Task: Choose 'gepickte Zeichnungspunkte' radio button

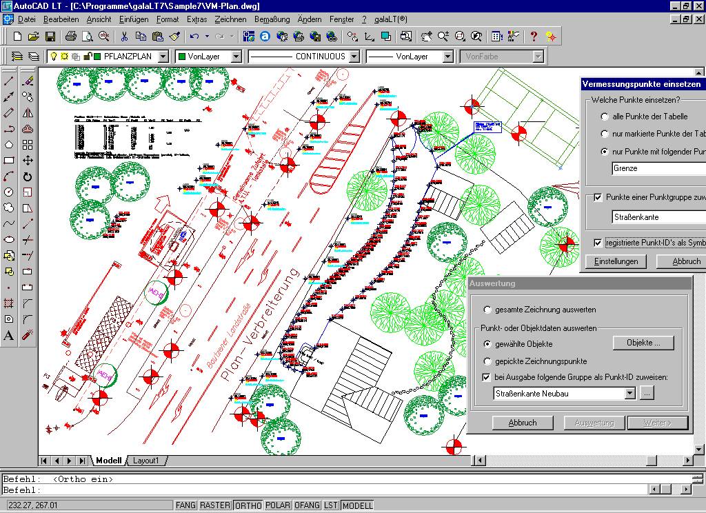Action: tap(488, 361)
